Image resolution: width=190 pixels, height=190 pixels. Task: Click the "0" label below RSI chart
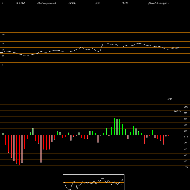pos(2,65)
